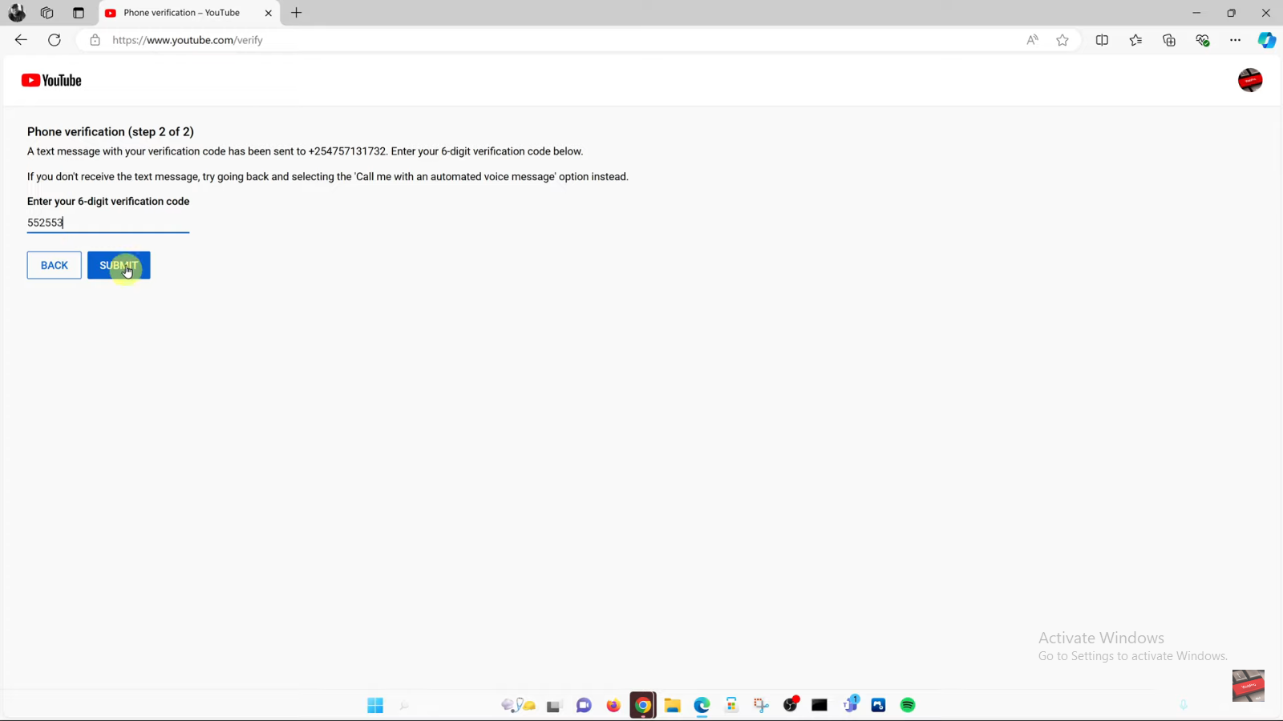Restore down the browser window
1283x721 pixels.
[1231, 13]
